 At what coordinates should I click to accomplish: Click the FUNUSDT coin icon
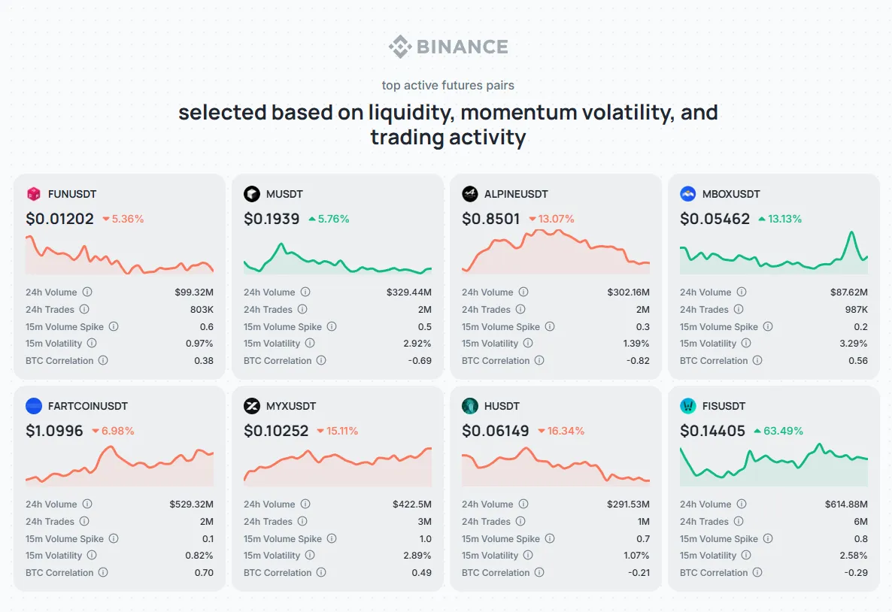[34, 194]
